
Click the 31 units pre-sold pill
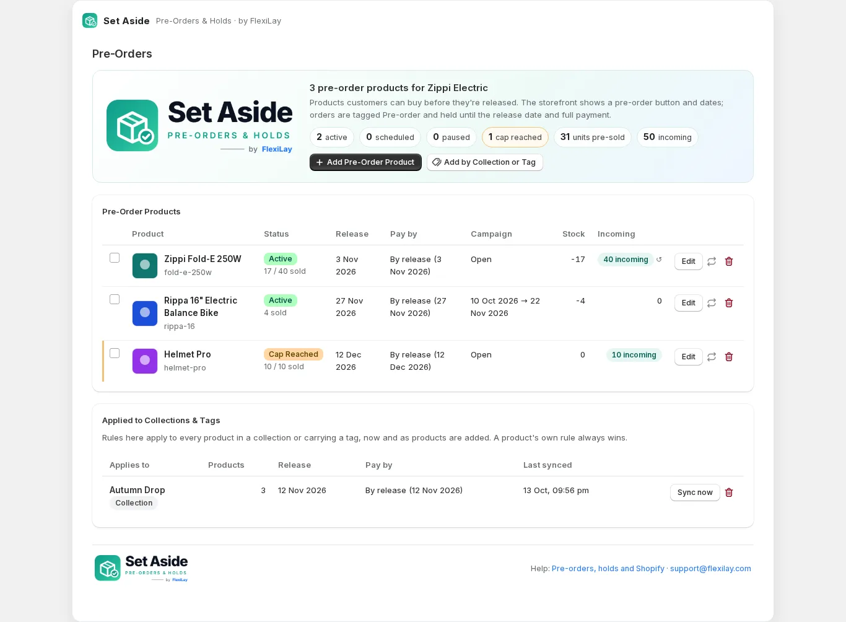click(x=593, y=138)
